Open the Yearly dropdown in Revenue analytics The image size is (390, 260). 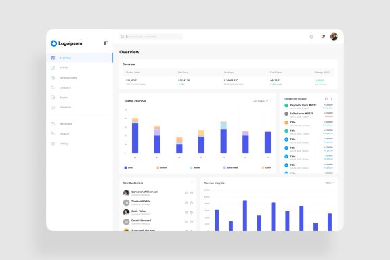[330, 183]
